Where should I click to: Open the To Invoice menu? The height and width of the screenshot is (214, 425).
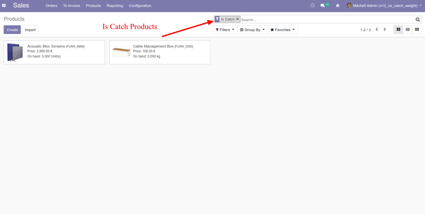click(x=71, y=6)
